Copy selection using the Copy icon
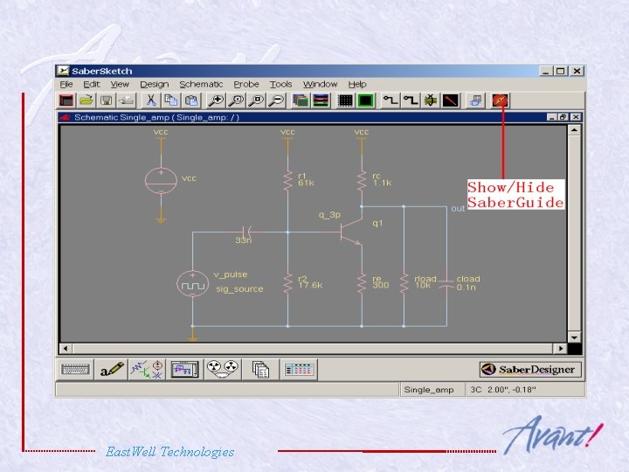 click(x=171, y=101)
